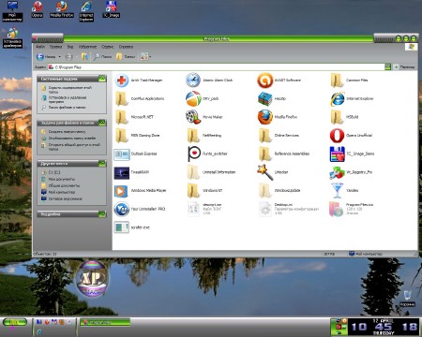Collapse the File and Folder Tasks panel
422x337 pixels.
(x=102, y=123)
